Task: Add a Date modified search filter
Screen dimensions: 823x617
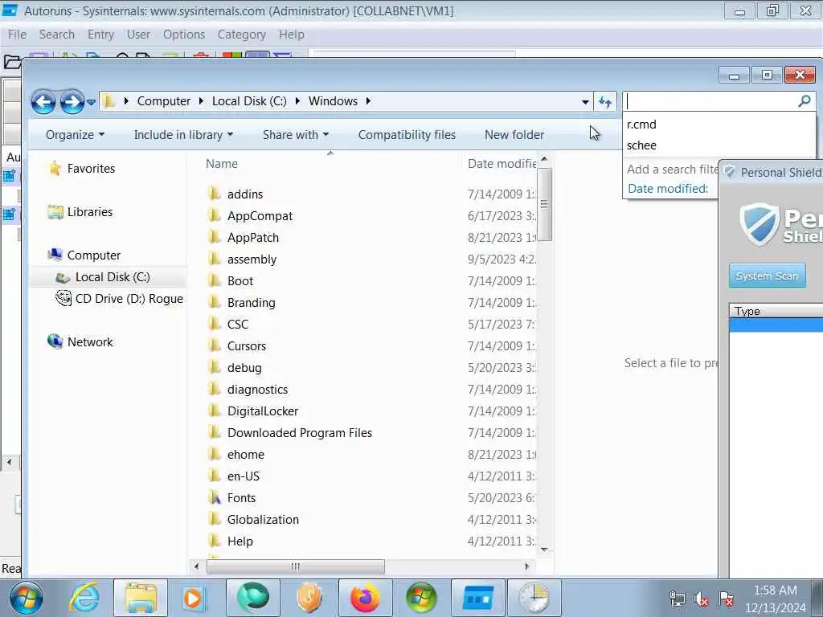Action: pos(668,188)
